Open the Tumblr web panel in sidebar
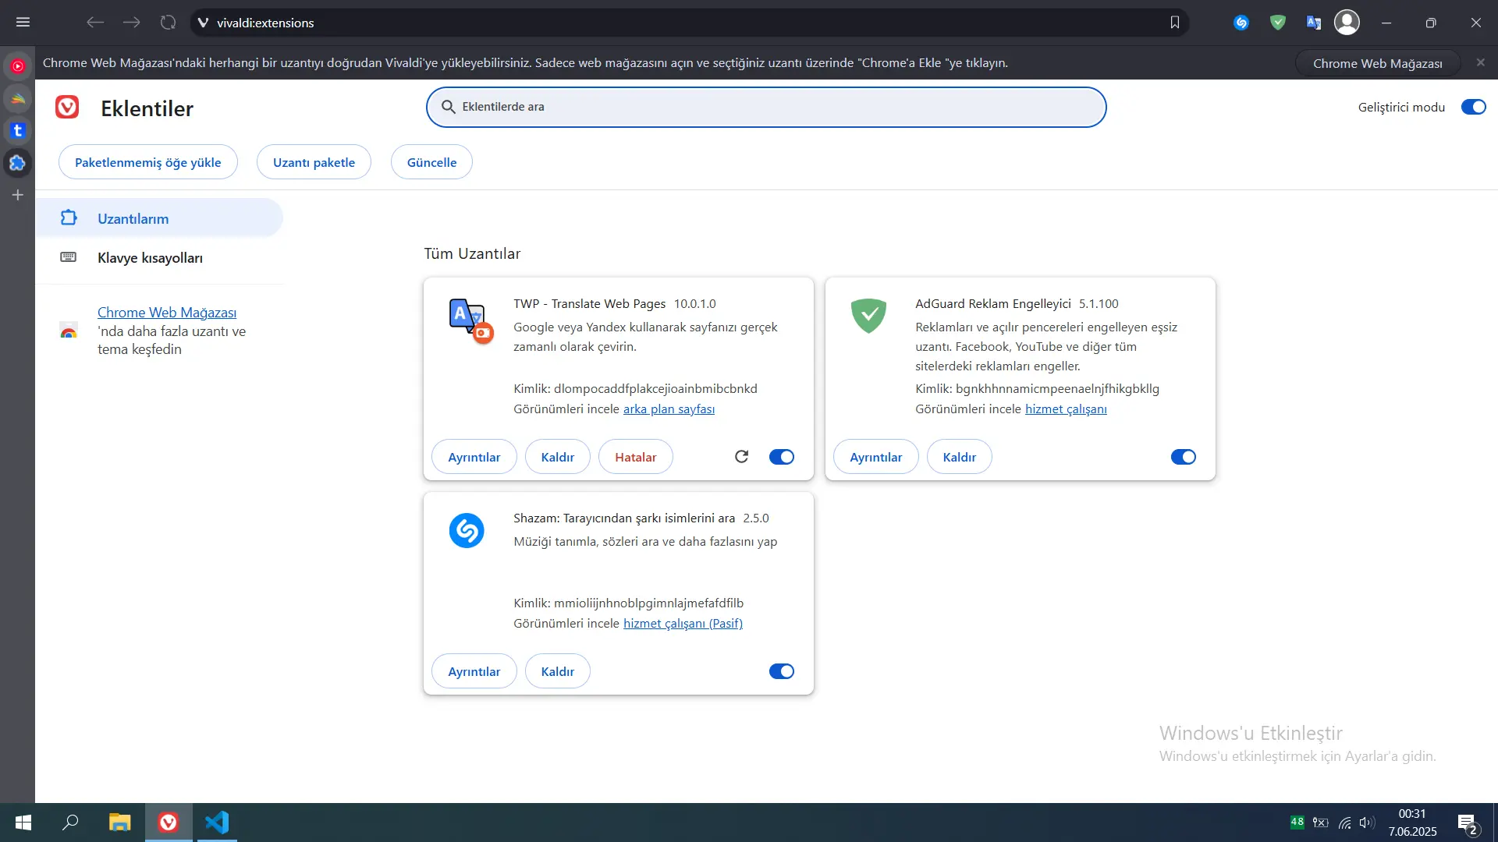Image resolution: width=1498 pixels, height=842 pixels. point(18,131)
